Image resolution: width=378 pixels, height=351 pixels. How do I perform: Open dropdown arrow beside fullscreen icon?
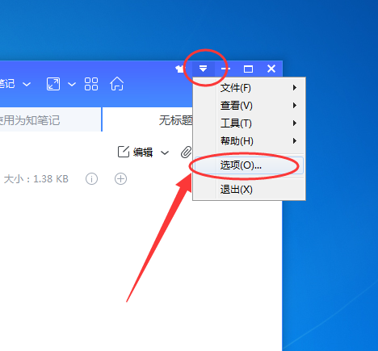point(72,85)
